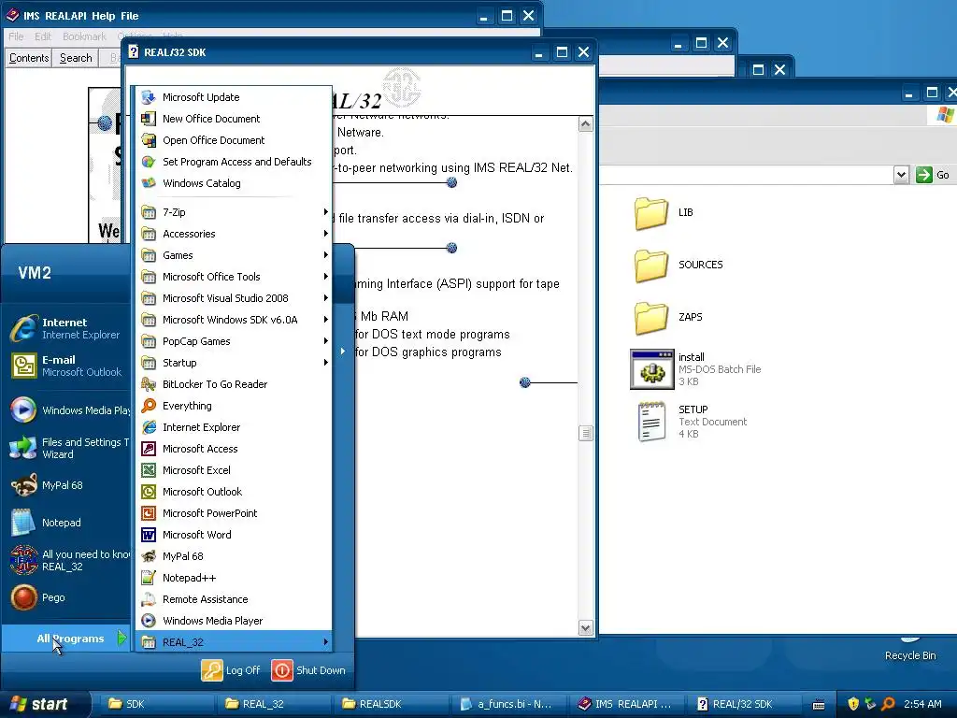Click scrollbar thumb in REAL/32 SDK window
Image resolution: width=957 pixels, height=718 pixels.
tap(585, 434)
